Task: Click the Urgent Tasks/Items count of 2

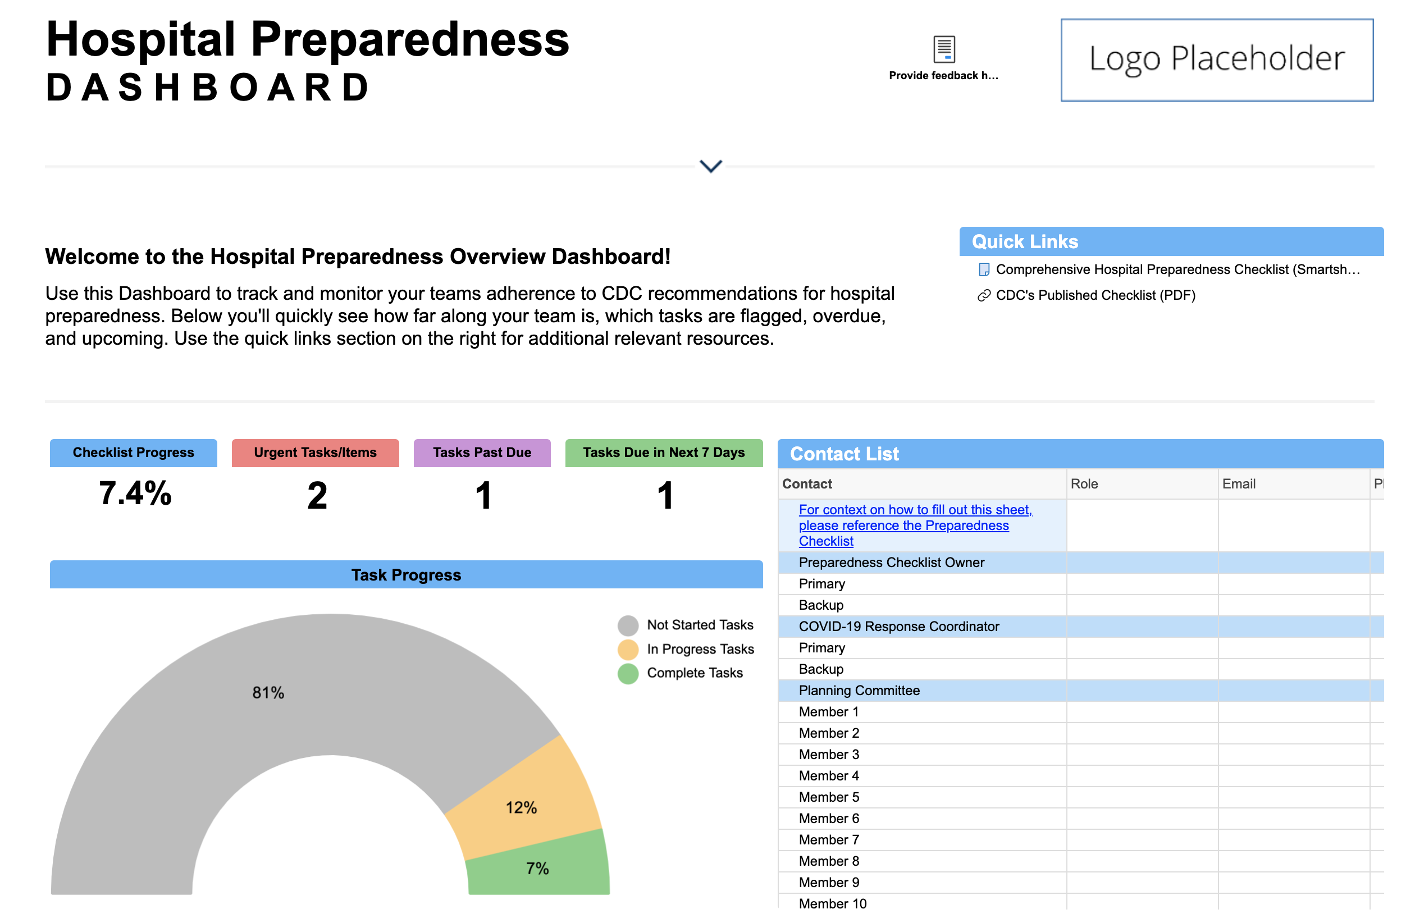Action: 317,496
